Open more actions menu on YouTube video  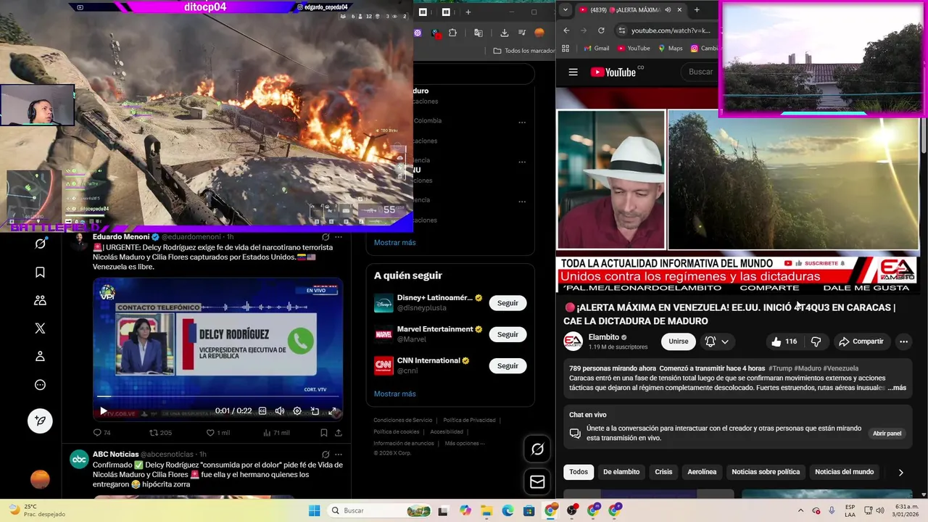click(903, 341)
